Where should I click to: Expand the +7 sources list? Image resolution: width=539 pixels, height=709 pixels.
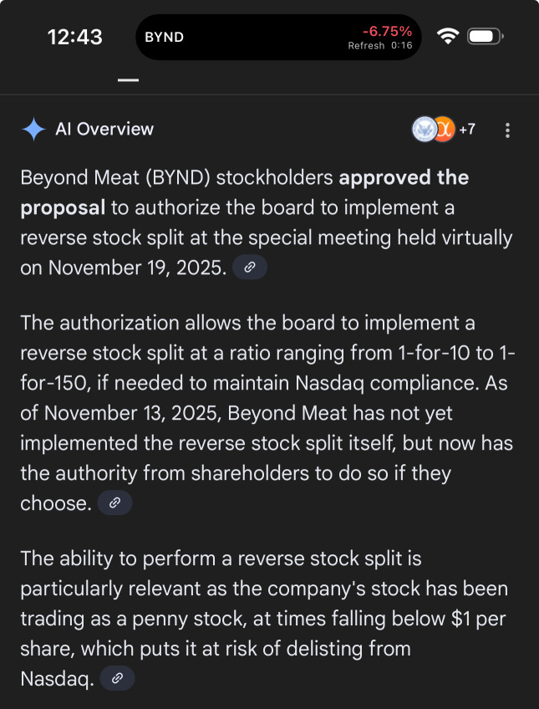coord(467,130)
